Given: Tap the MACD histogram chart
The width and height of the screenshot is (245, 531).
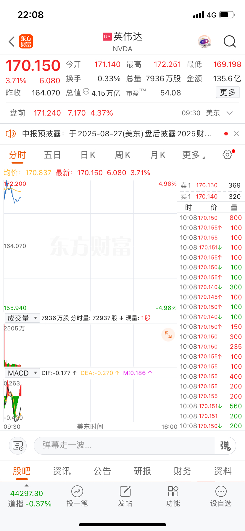Looking at the screenshot, I should (x=90, y=400).
